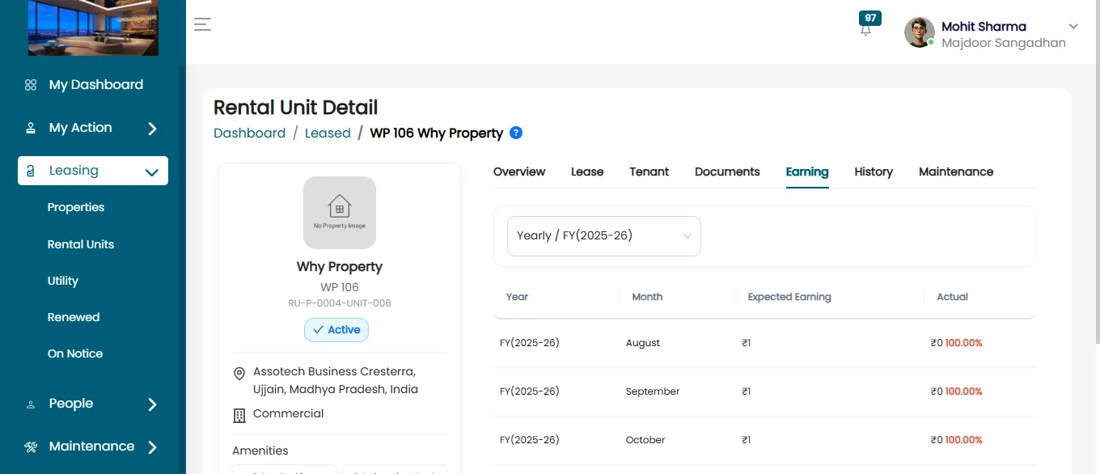Click Mohit Sharma profile avatar

pyautogui.click(x=920, y=32)
